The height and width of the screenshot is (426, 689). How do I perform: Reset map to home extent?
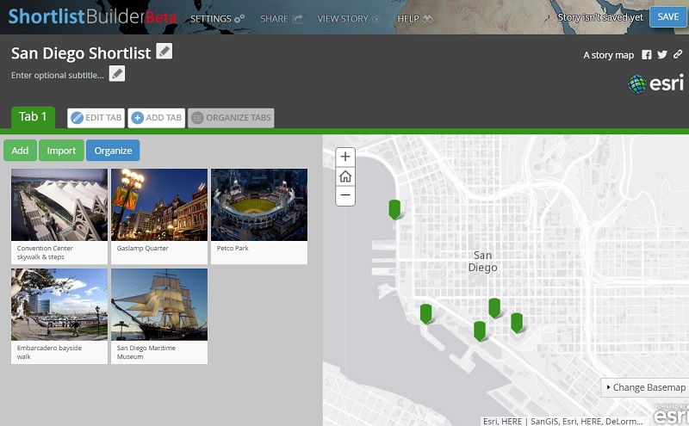tap(345, 176)
